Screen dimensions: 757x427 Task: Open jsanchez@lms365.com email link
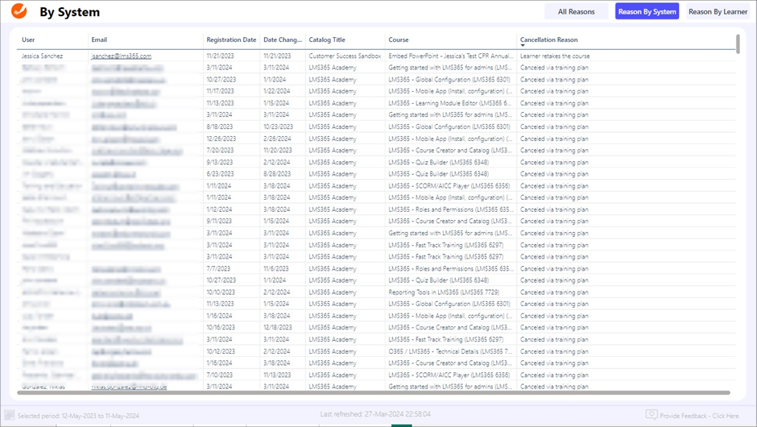click(122, 56)
